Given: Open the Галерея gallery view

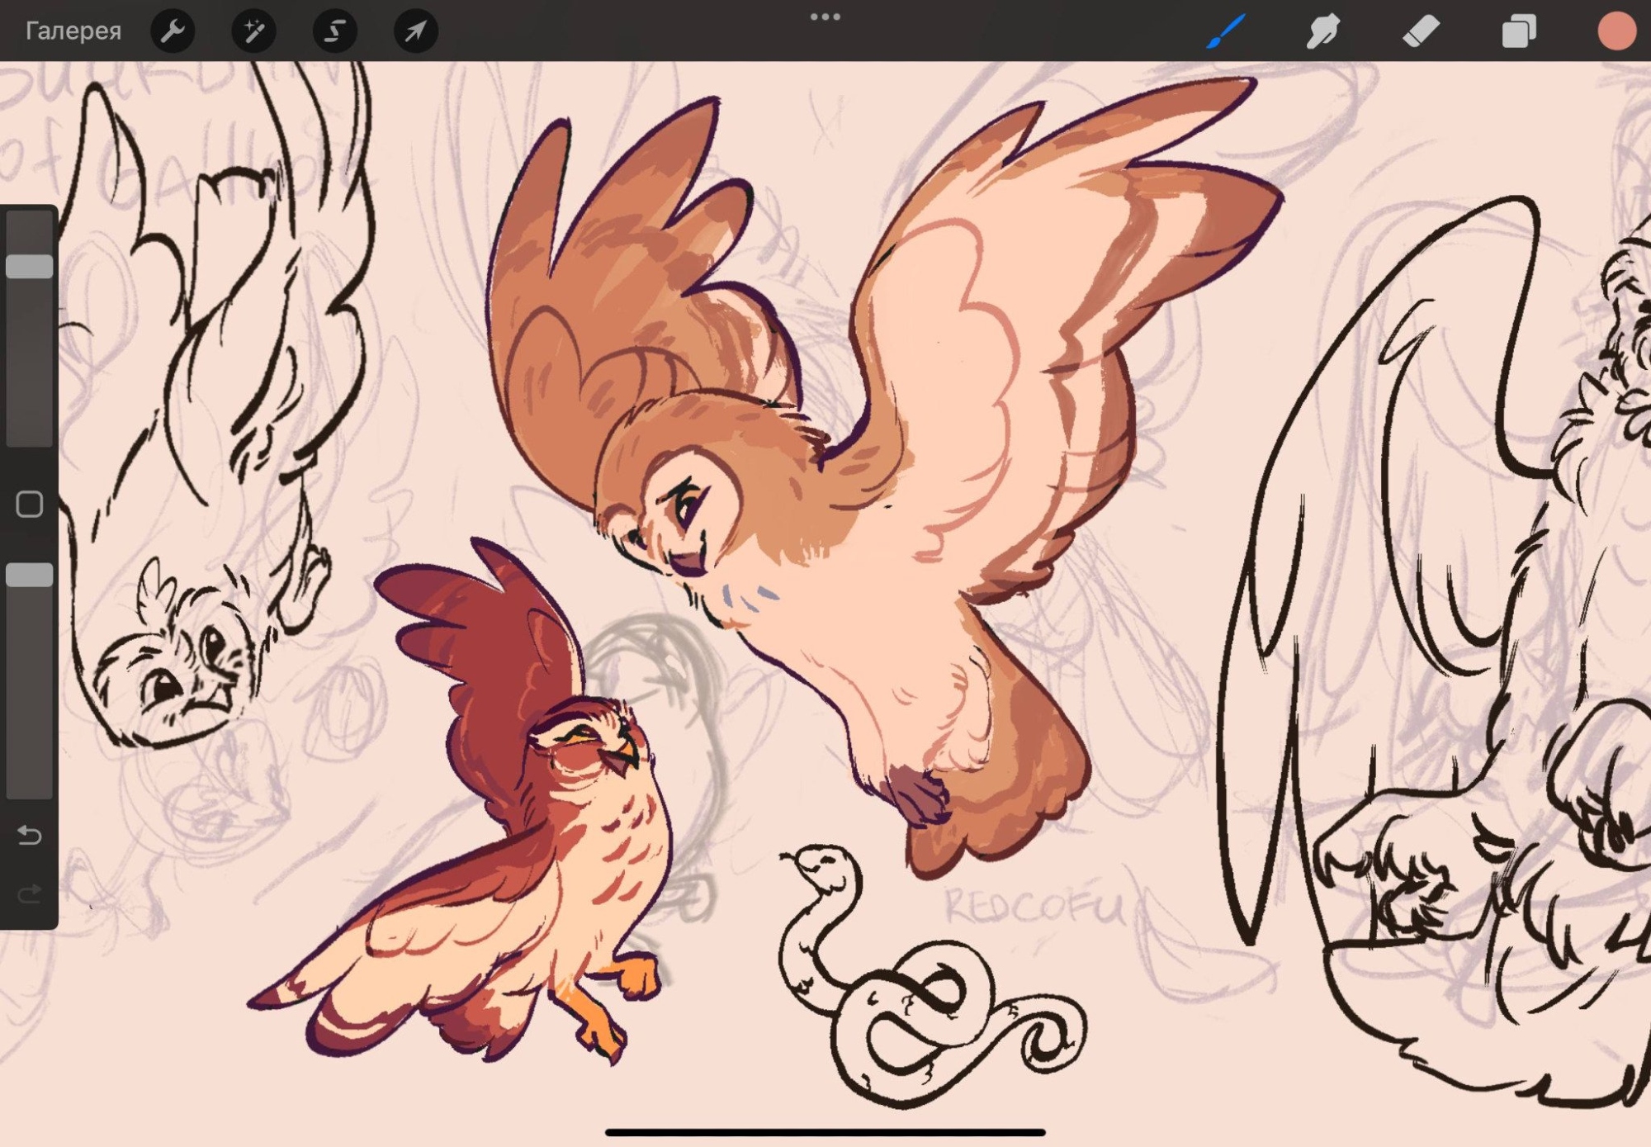Looking at the screenshot, I should tap(73, 31).
